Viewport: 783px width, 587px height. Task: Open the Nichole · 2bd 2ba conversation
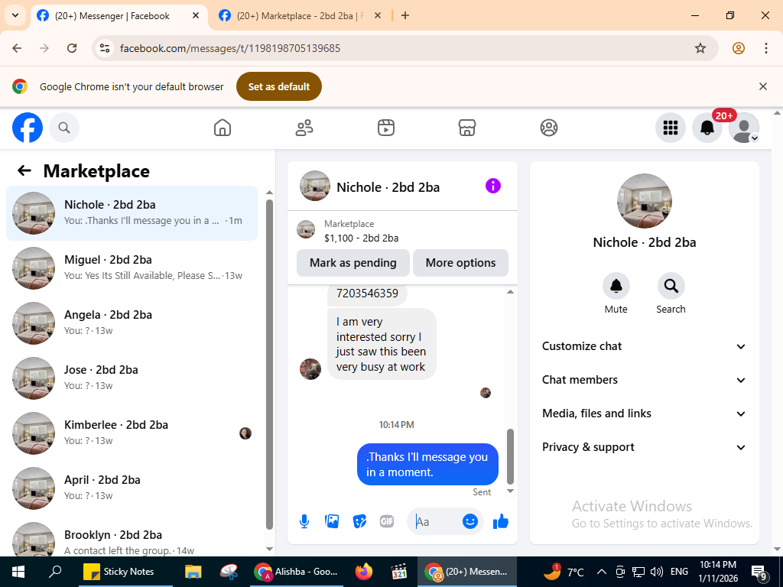(x=132, y=213)
